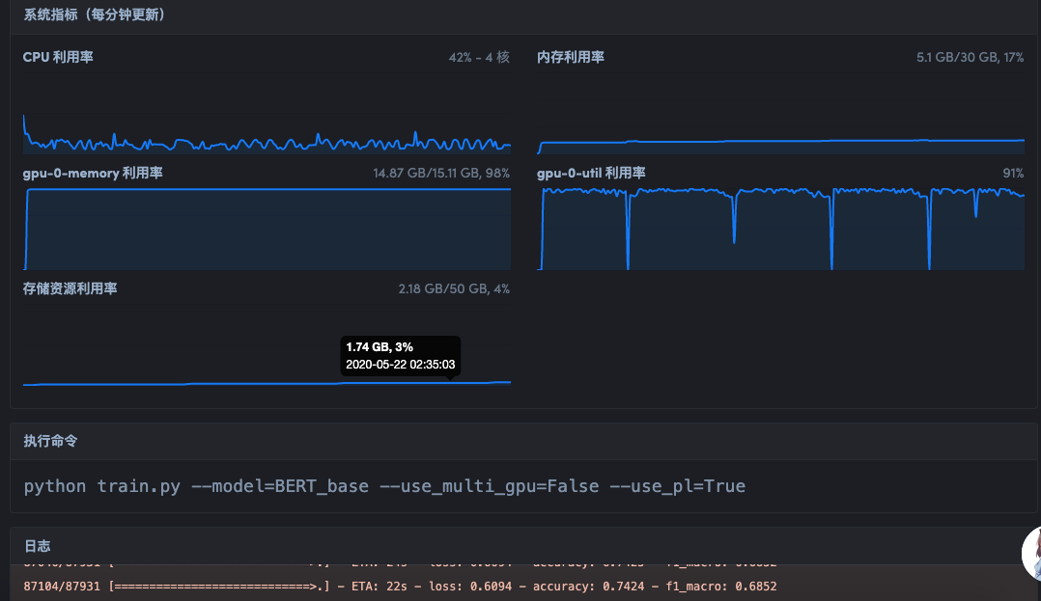Select the gpu-0-memory 利用率 title
1041x601 pixels.
click(93, 174)
